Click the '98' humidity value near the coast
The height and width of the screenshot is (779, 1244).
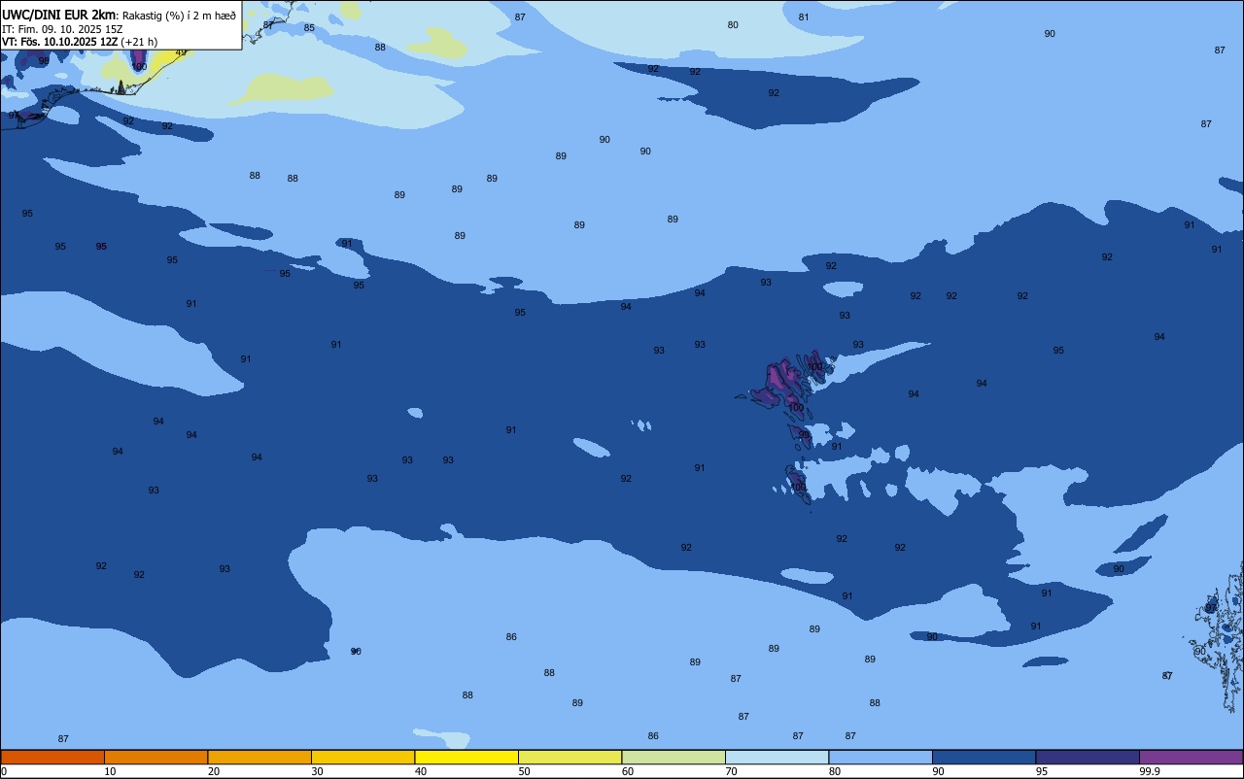[x=44, y=61]
